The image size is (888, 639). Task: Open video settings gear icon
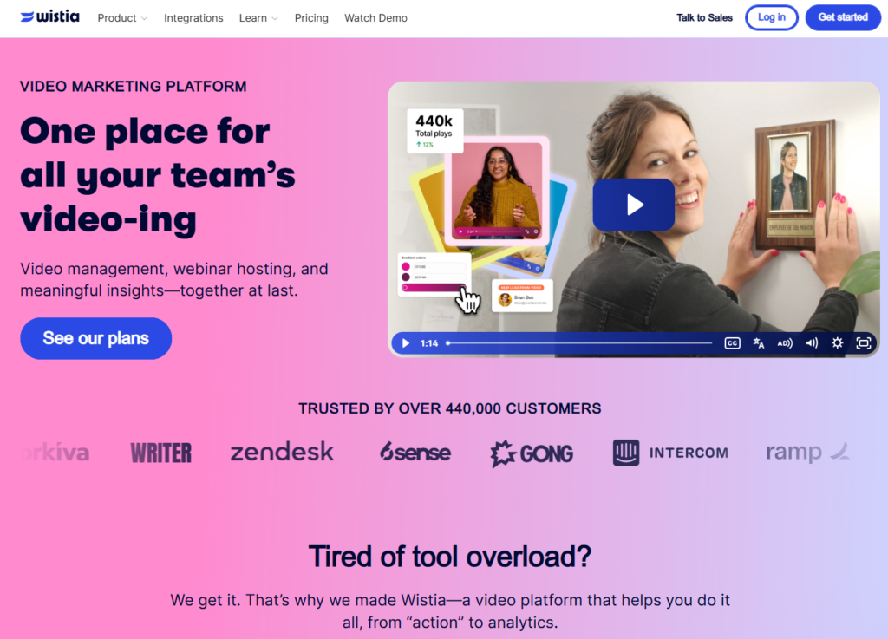point(838,343)
